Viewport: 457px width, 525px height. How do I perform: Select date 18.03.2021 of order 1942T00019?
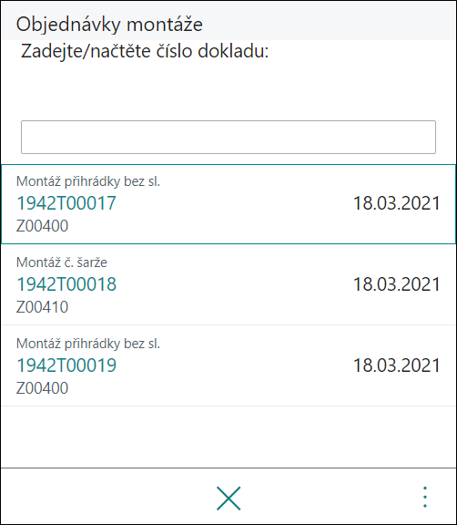[397, 365]
